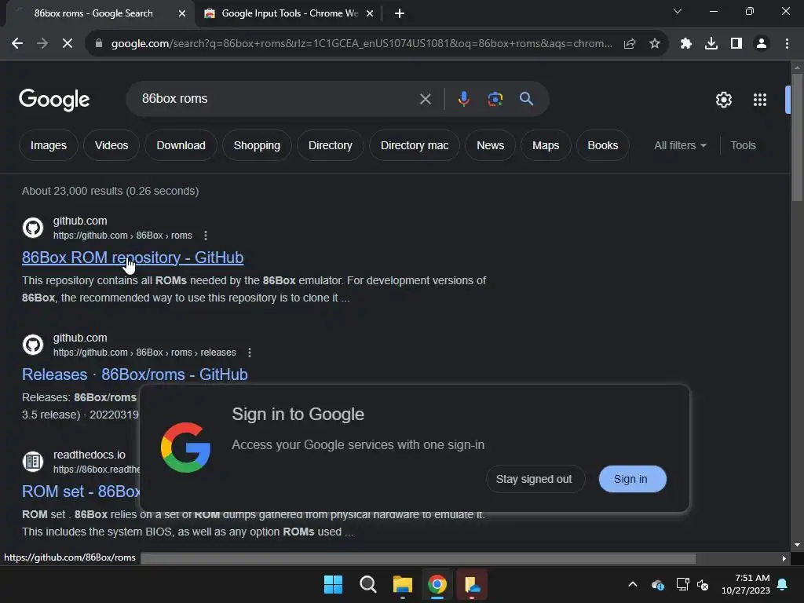The image size is (804, 603).
Task: Select the Download filter chip
Action: click(181, 145)
